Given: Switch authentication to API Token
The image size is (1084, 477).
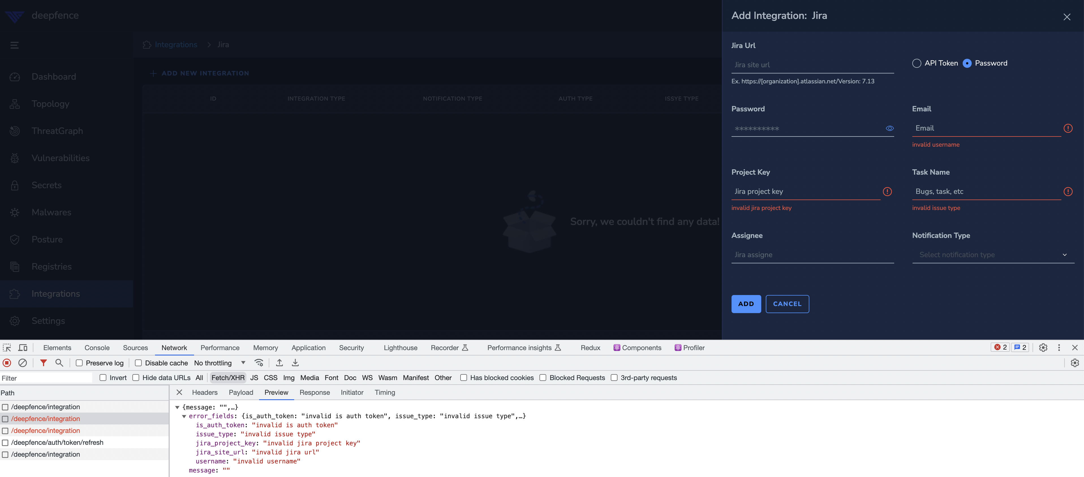Looking at the screenshot, I should 917,63.
